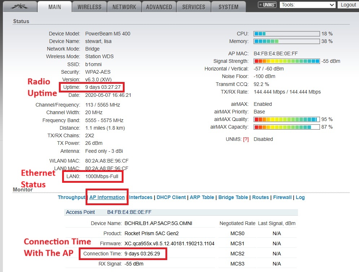Open the DHCP Client monitor

tap(171, 197)
